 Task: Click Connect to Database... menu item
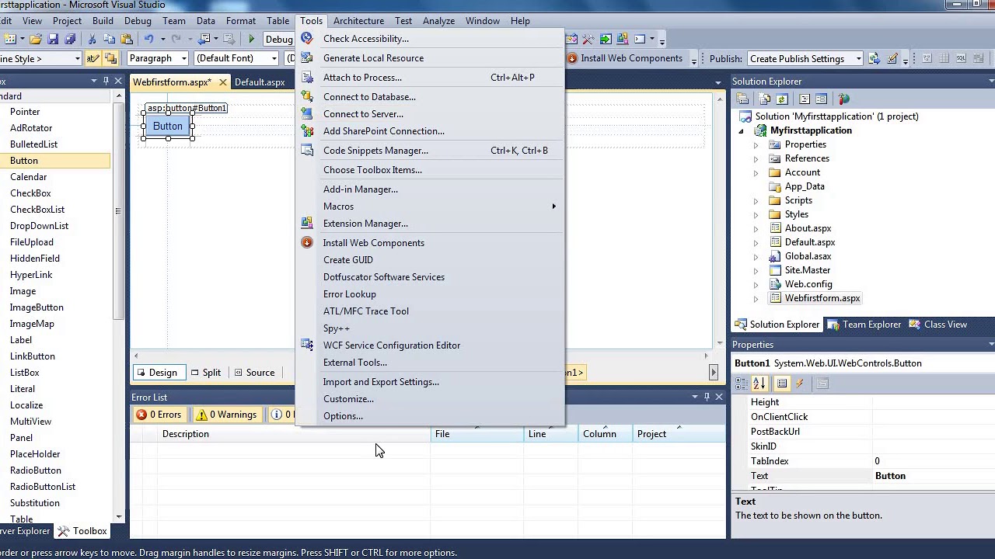point(430,97)
